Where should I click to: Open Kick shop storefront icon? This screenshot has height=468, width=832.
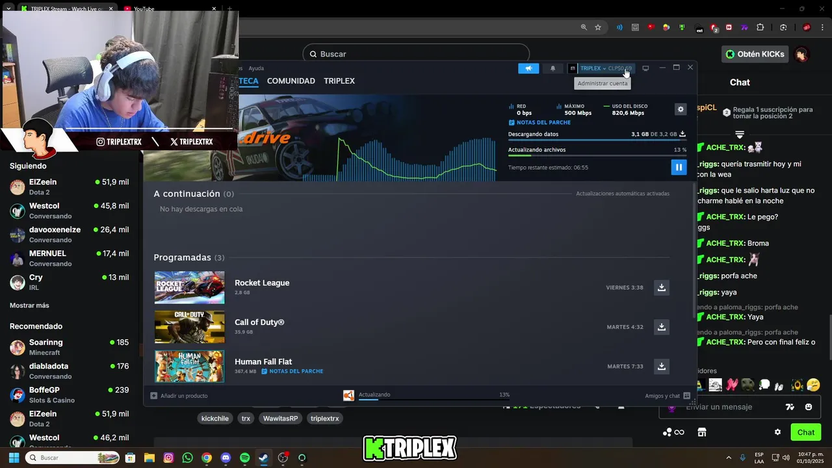click(x=702, y=432)
